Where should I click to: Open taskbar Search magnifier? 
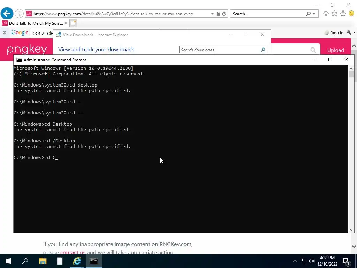coord(25,261)
